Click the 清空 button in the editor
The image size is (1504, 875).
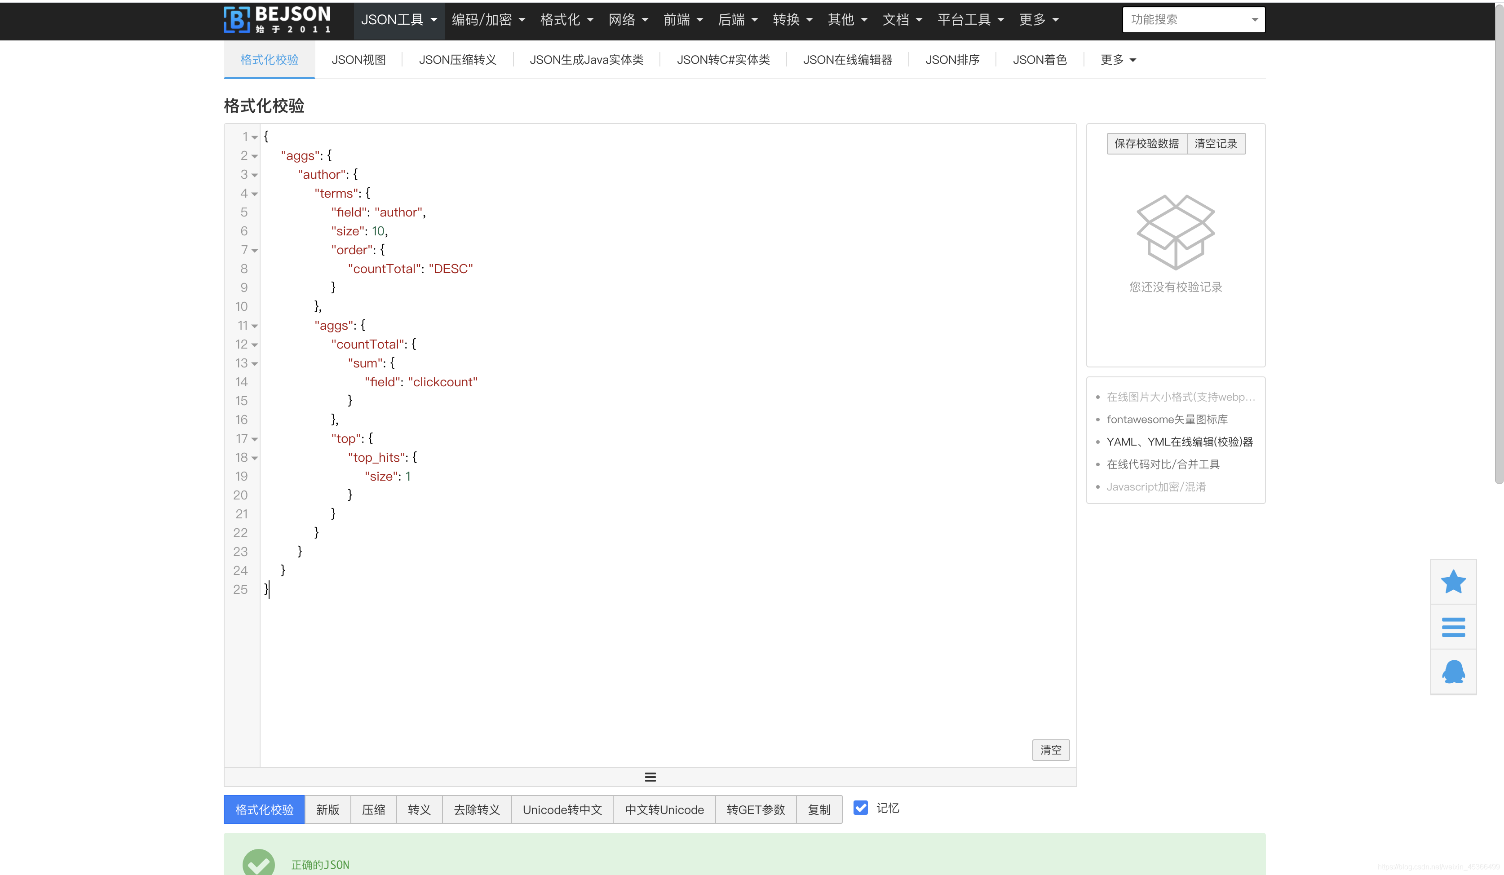click(1050, 750)
